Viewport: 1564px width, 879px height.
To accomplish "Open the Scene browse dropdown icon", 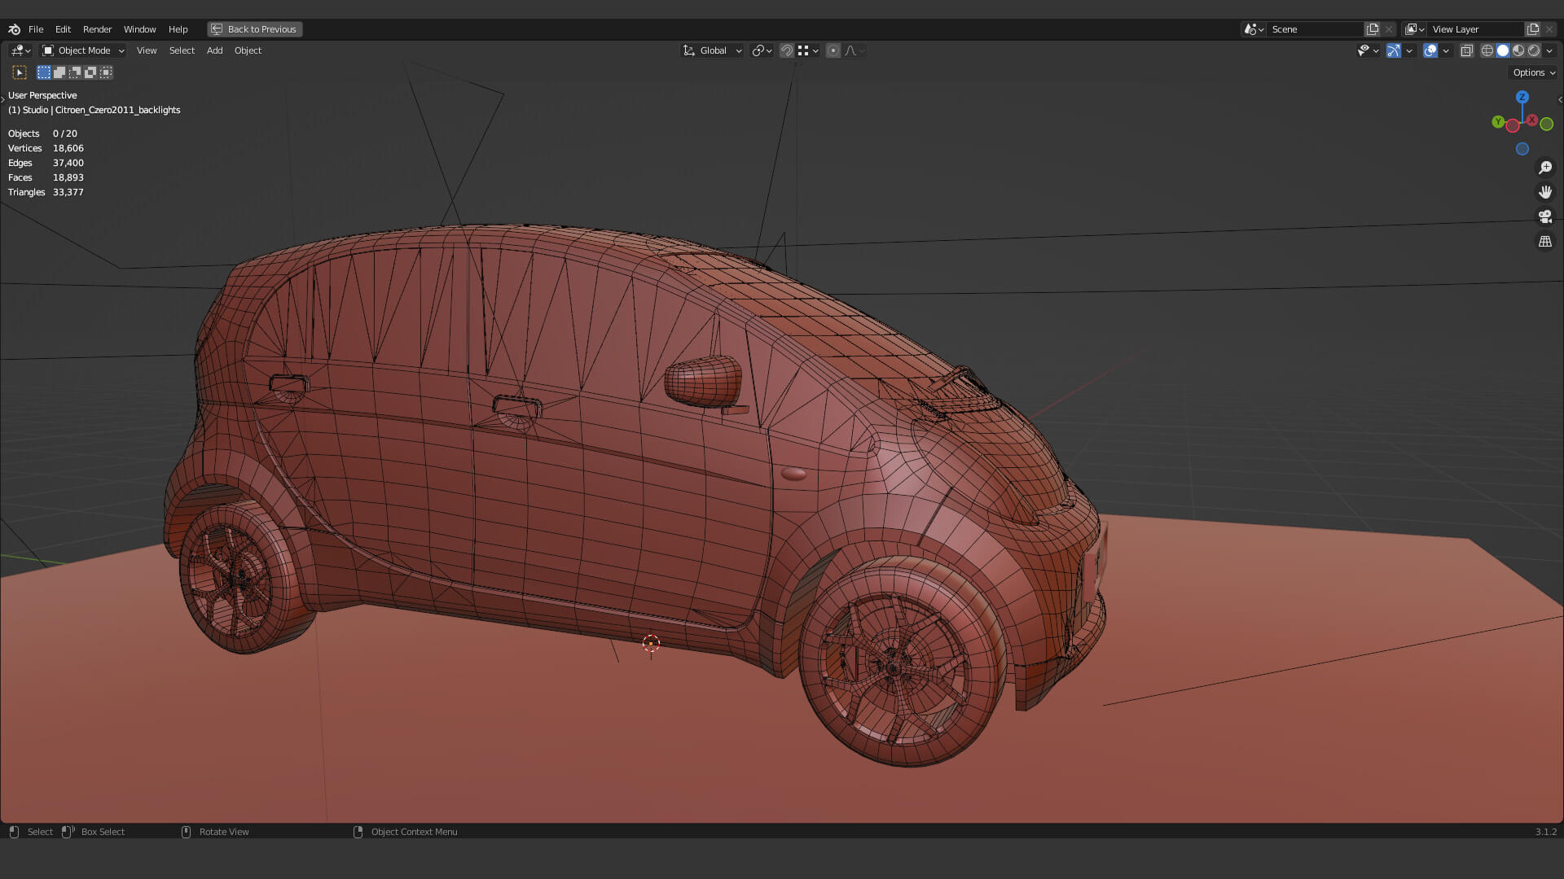I will point(1254,29).
